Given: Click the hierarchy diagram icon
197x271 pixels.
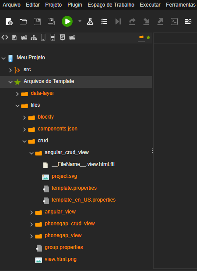Looking at the screenshot, I should (x=34, y=37).
